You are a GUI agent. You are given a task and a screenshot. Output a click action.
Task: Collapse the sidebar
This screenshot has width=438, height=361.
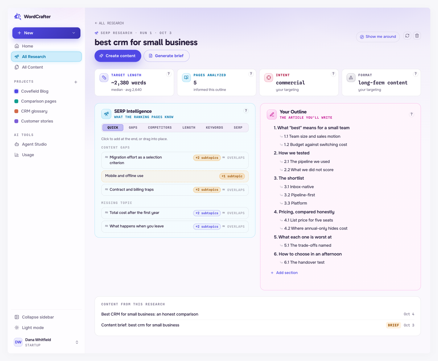(x=46, y=317)
